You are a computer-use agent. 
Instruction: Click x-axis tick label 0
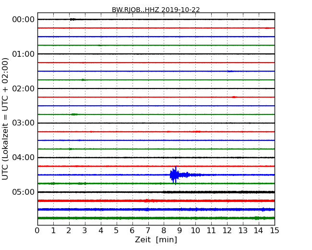pos(37,230)
